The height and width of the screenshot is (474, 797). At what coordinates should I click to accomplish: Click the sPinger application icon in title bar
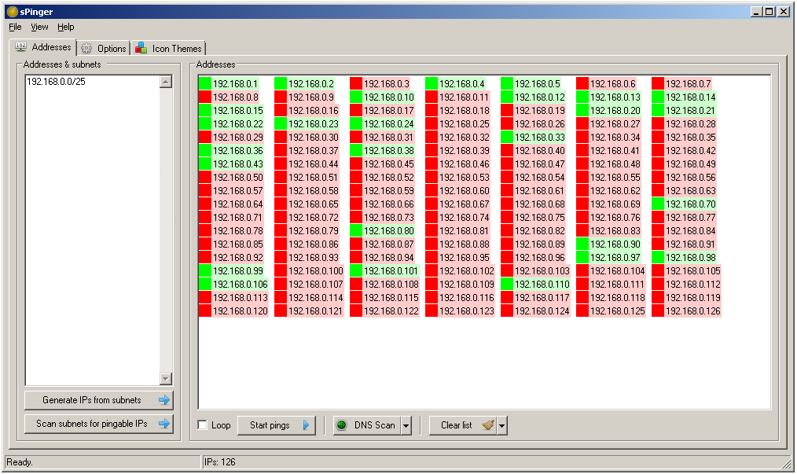pos(13,12)
